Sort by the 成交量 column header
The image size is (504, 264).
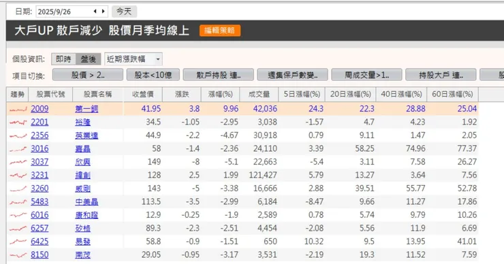tap(259, 95)
